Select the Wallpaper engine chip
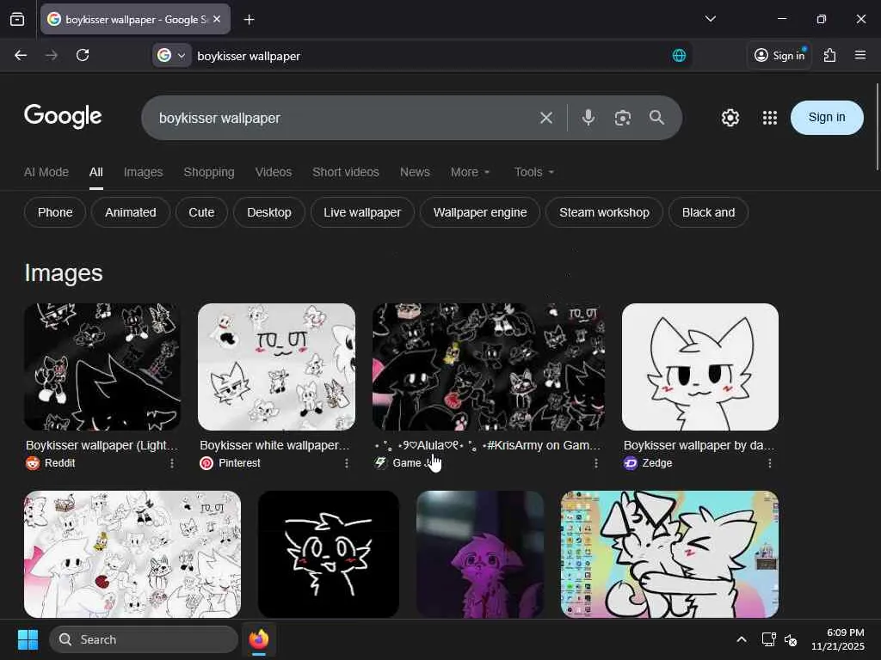This screenshot has height=660, width=881. coord(480,213)
